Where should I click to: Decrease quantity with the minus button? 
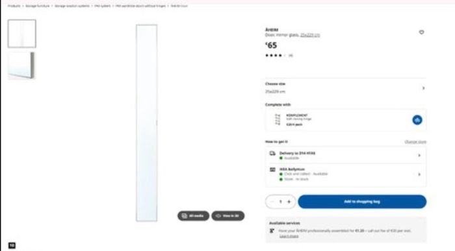(x=272, y=202)
